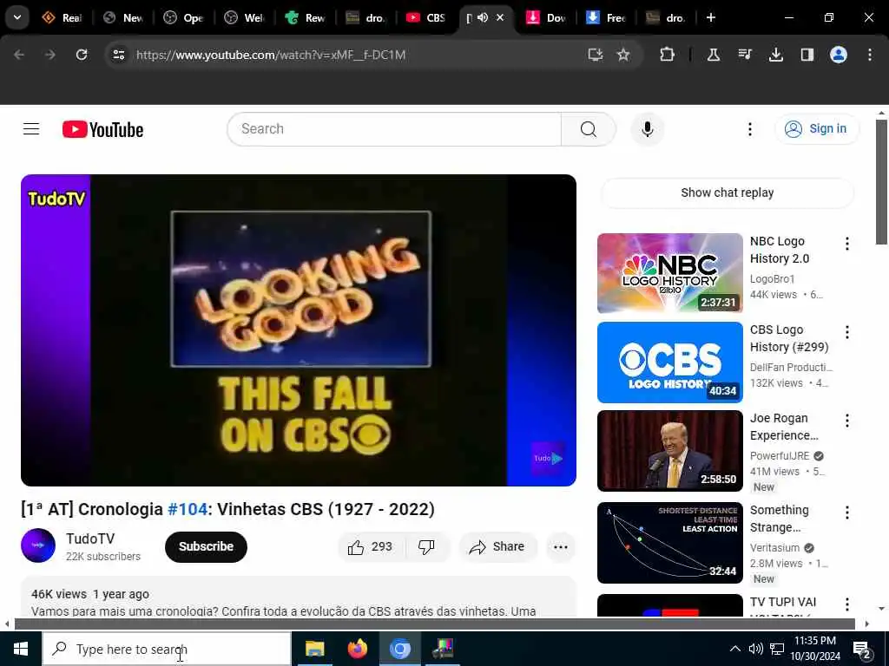Open more actions under the video
Image resolution: width=889 pixels, height=666 pixels.
point(560,546)
